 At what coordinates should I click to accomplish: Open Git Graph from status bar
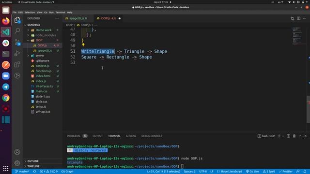coord(67,172)
